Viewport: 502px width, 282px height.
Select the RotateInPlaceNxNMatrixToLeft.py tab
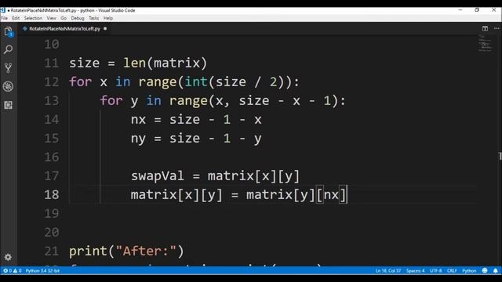click(64, 28)
